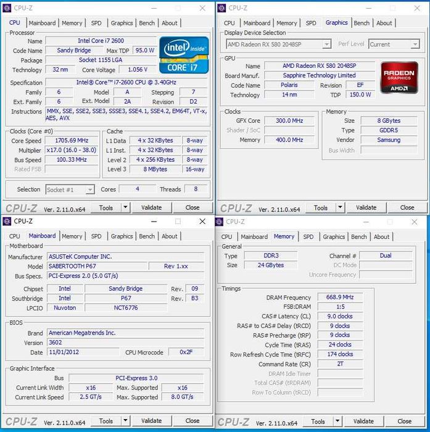Image resolution: width=430 pixels, height=432 pixels.
Task: Click the CPU-Z app icon in top-left window
Action: [7, 8]
